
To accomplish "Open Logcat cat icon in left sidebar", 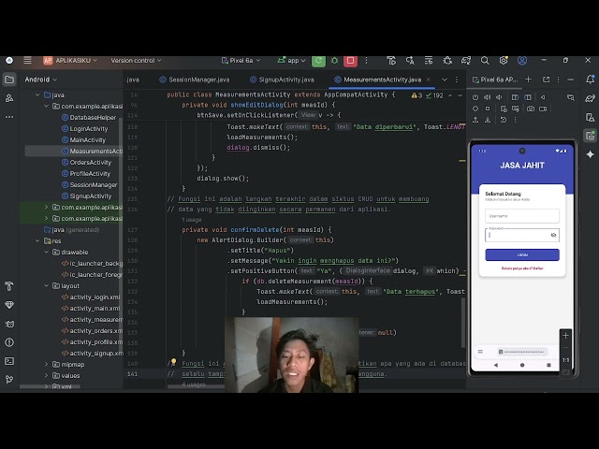I will pyautogui.click(x=9, y=324).
